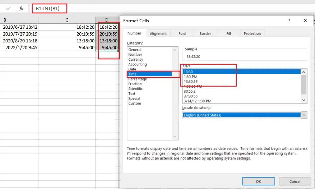Close the Format Cells dialog
The width and height of the screenshot is (315, 189).
[305, 20]
